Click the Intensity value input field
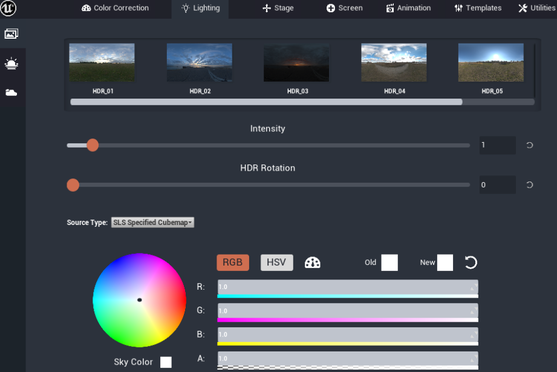 [x=497, y=145]
